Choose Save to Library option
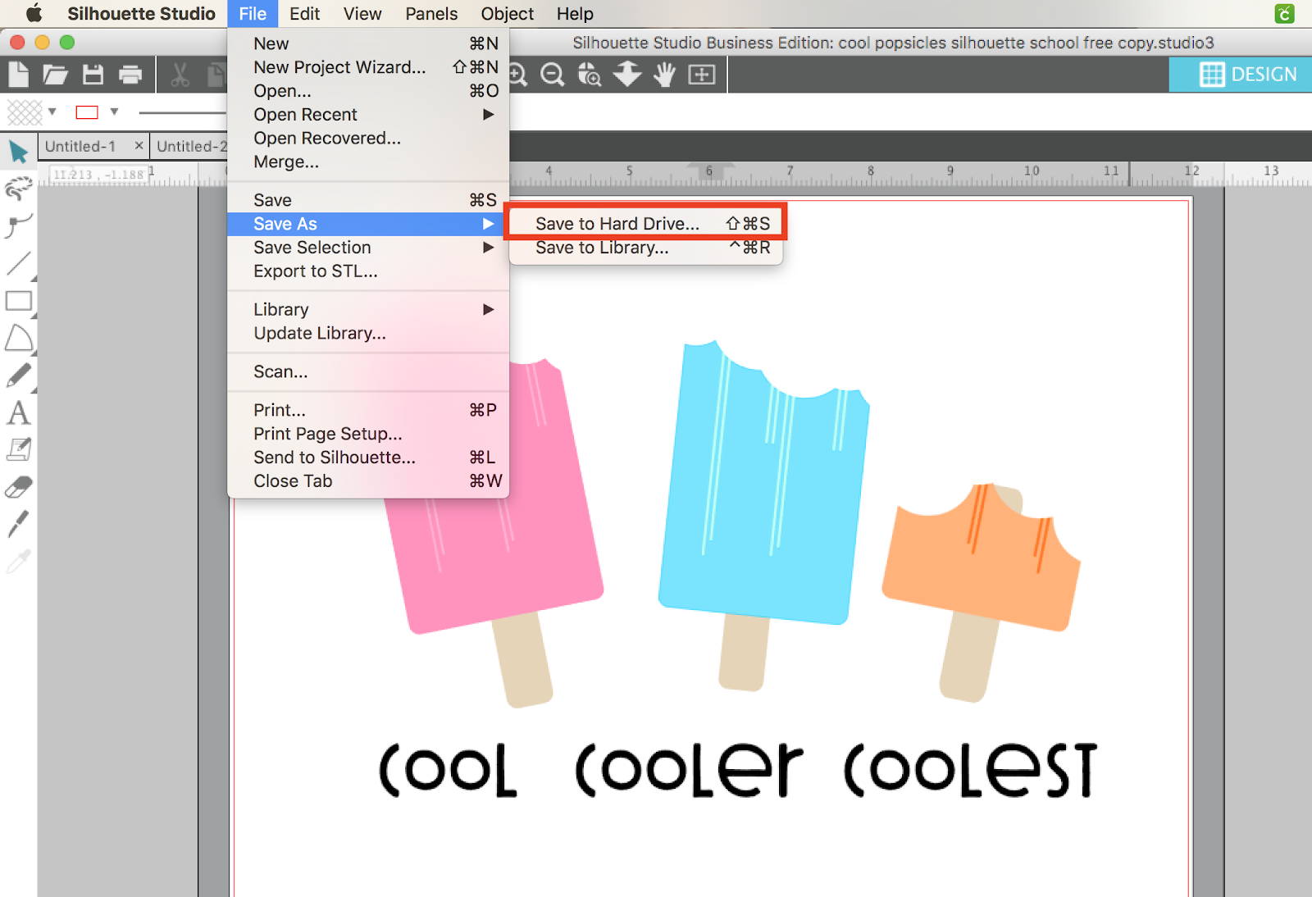The width and height of the screenshot is (1312, 897). tap(645, 248)
